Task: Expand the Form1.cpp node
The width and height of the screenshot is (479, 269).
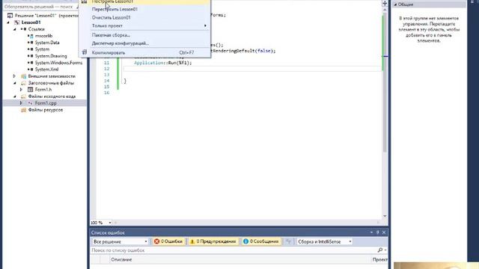Action: pos(21,103)
